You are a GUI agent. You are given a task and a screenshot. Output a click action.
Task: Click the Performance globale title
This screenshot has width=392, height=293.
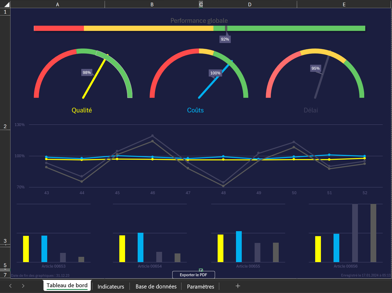tap(199, 20)
